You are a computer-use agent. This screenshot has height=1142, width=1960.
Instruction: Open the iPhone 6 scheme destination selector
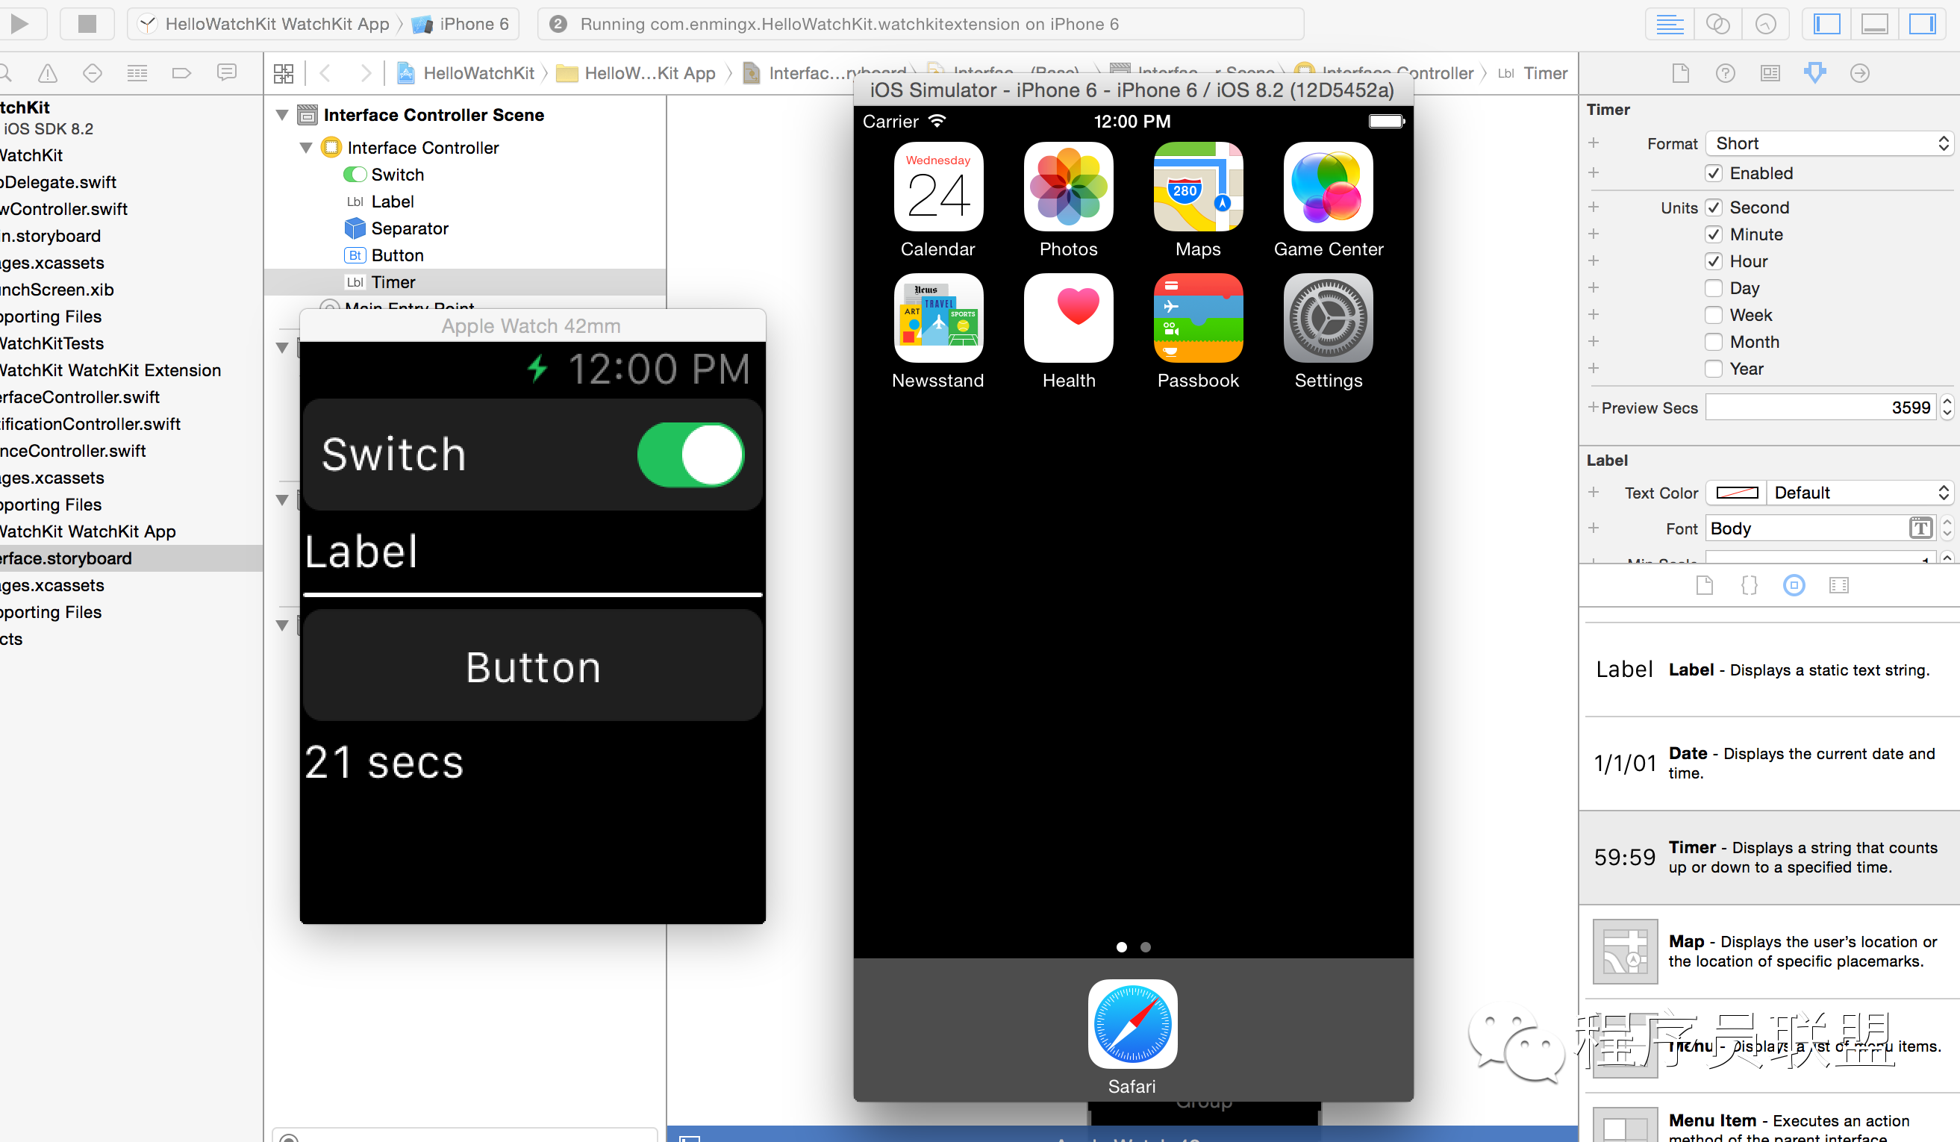[461, 24]
